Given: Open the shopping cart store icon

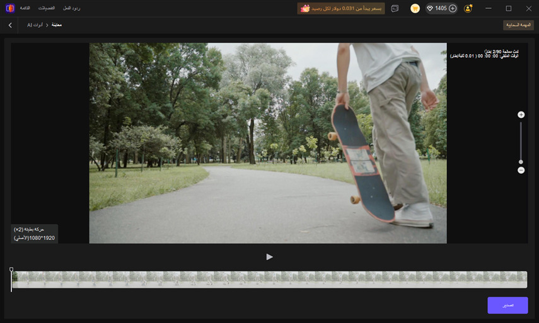Looking at the screenshot, I should 415,9.
